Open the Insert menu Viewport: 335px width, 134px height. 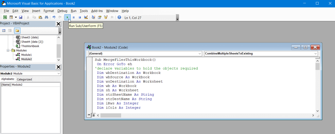pyautogui.click(x=36, y=11)
